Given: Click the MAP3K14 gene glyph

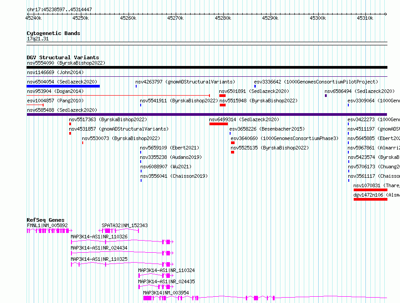Looking at the screenshot, I should point(265,298).
